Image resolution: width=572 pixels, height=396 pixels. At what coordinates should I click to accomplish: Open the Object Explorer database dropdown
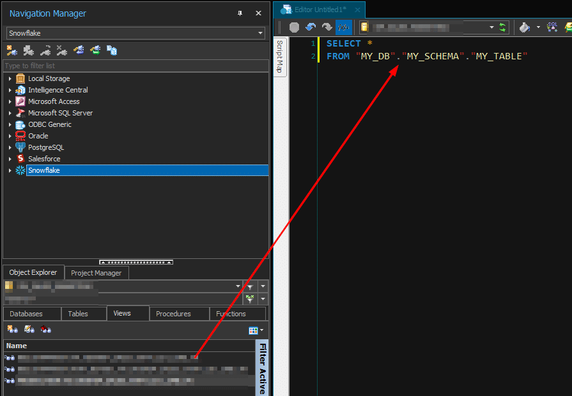click(238, 286)
